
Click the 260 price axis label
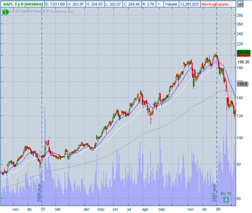pos(240,24)
